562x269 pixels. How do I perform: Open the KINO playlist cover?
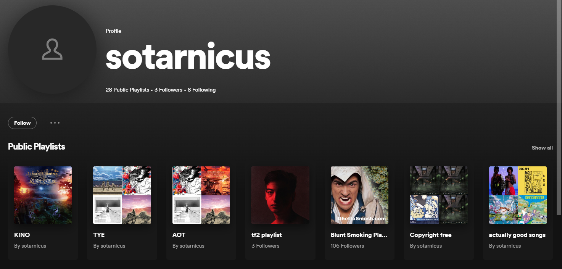pos(43,195)
